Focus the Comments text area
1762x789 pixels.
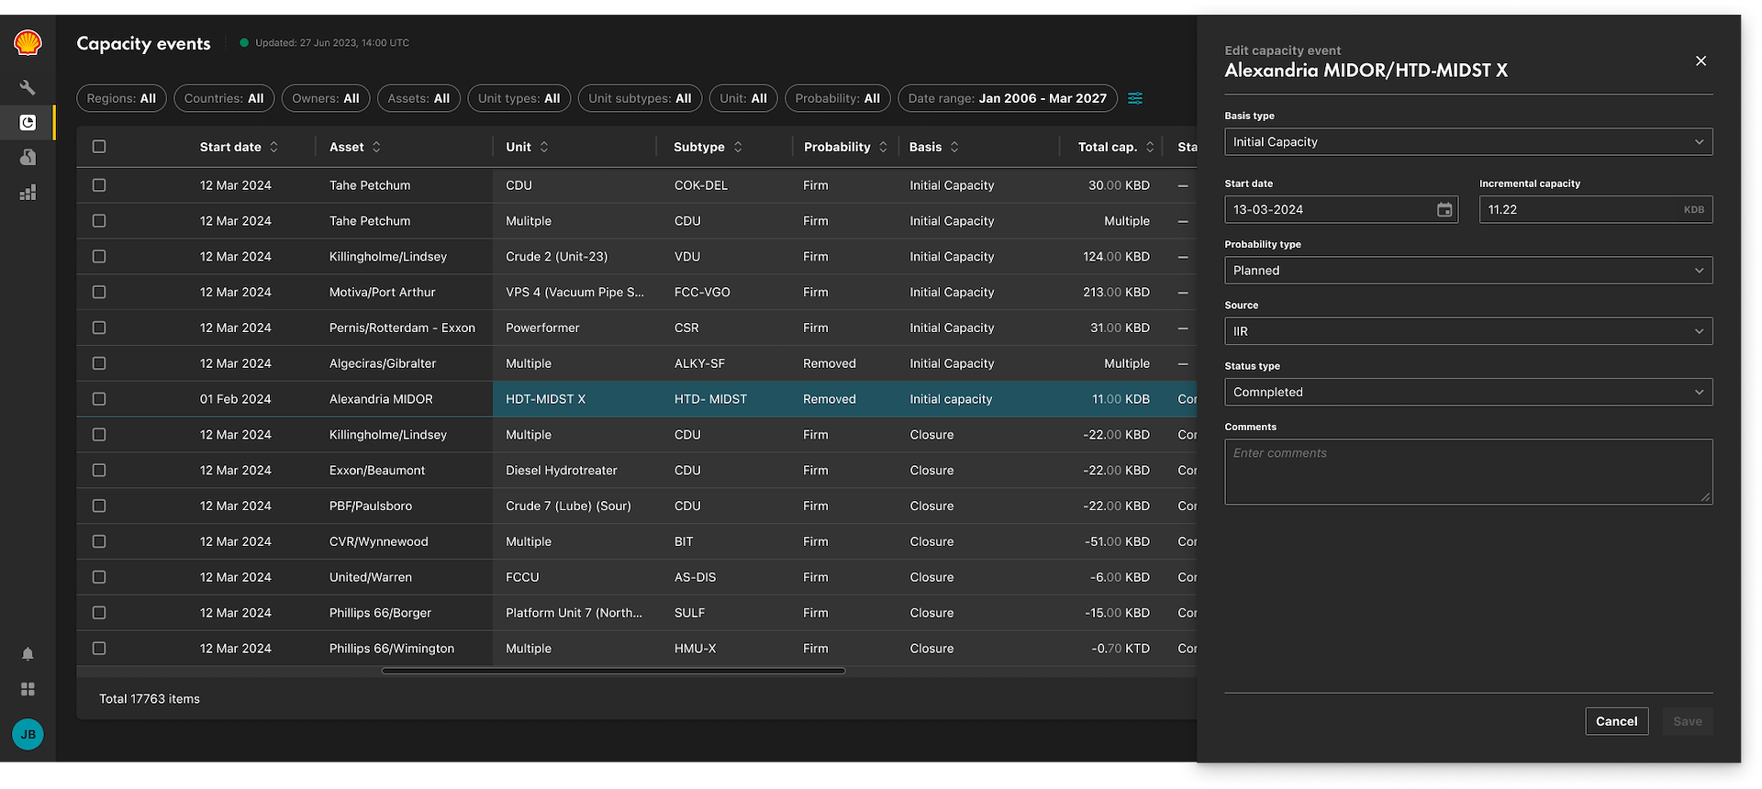[x=1468, y=472]
